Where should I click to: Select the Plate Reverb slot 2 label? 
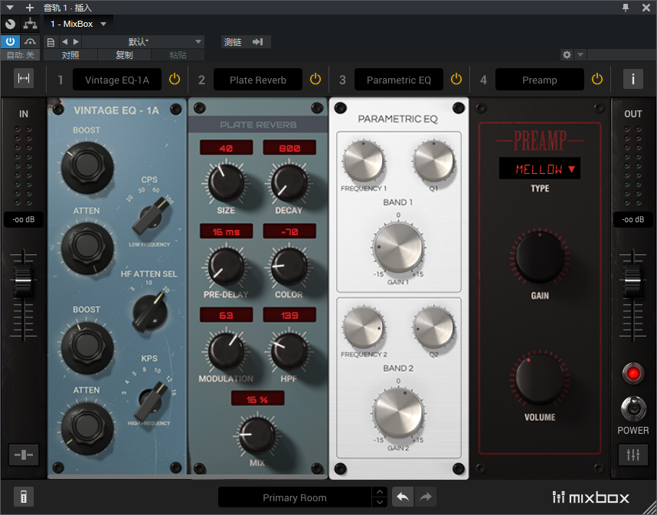258,79
